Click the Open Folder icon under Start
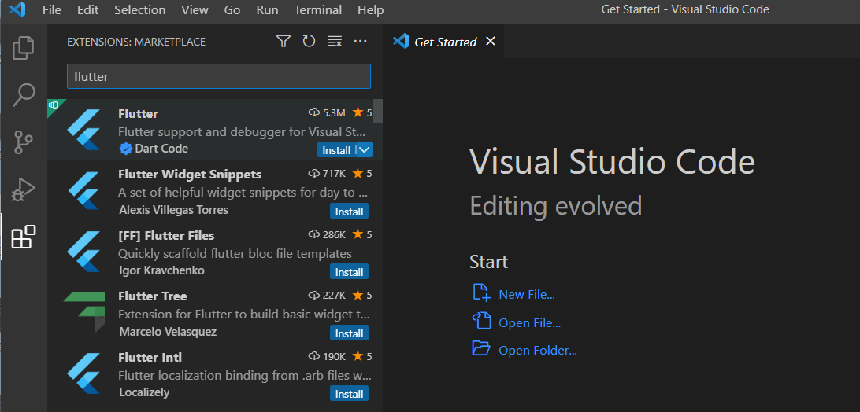The width and height of the screenshot is (860, 412). (x=481, y=348)
